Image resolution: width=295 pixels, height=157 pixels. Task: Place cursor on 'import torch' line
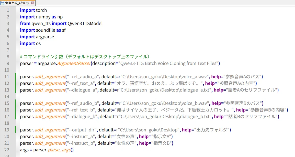point(33,10)
